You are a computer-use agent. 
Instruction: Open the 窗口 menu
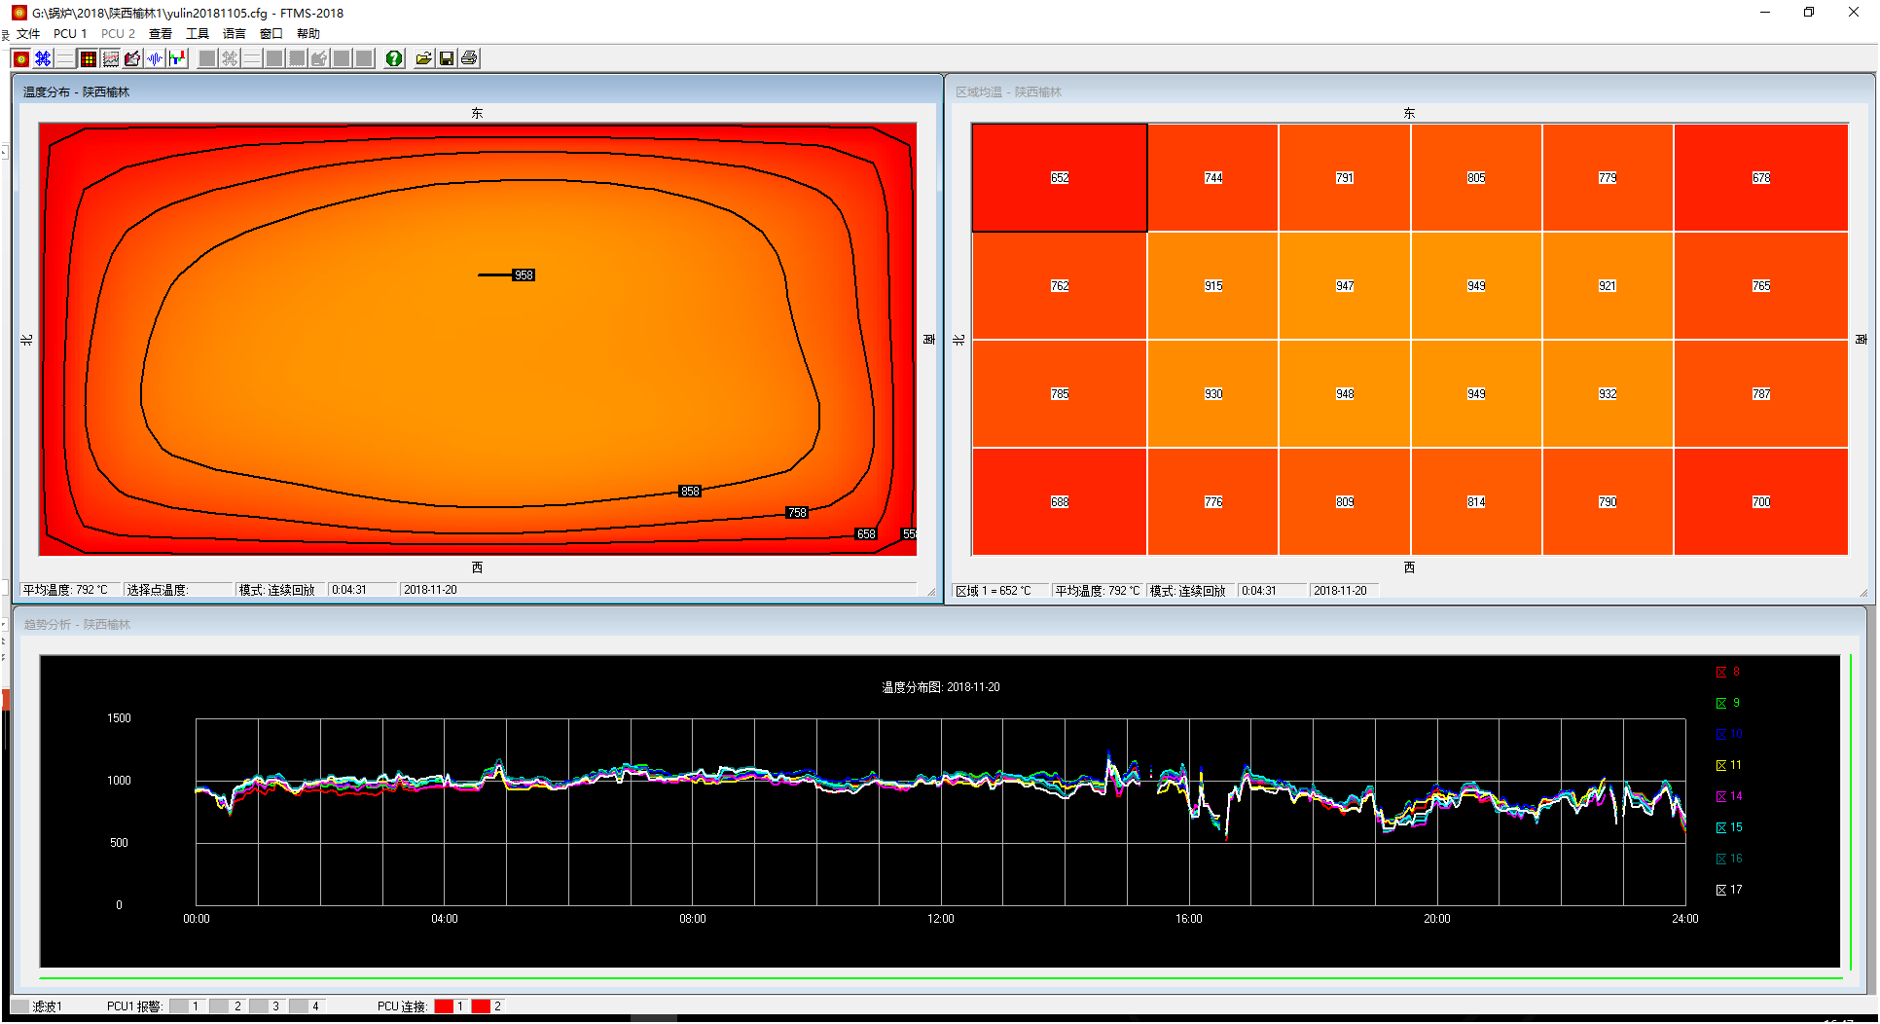coord(271,33)
